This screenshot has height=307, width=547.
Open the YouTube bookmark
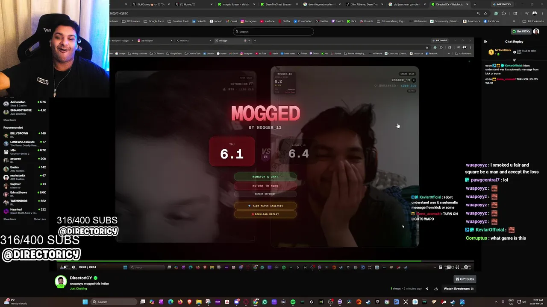click(267, 21)
